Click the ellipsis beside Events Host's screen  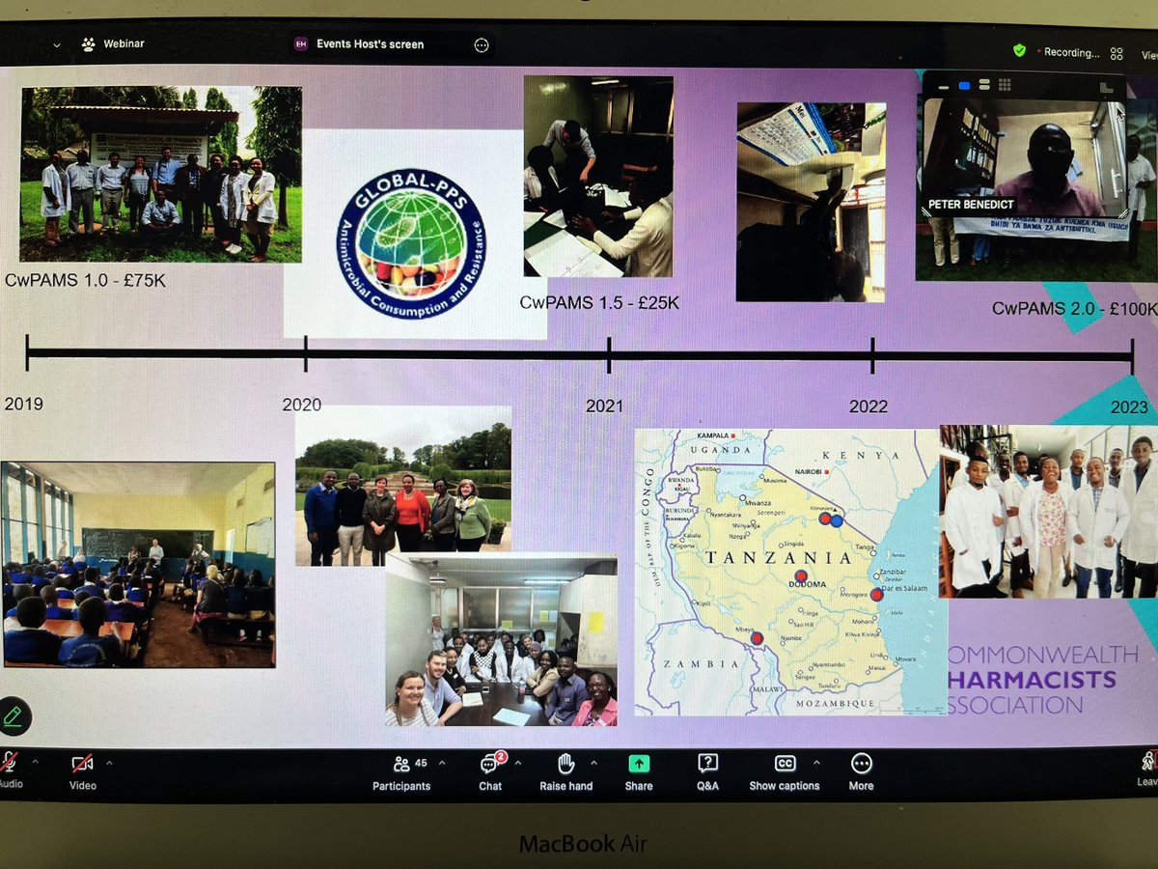(481, 44)
